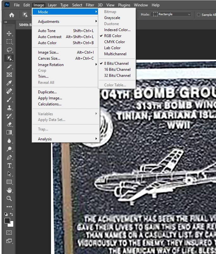Screen dimensions: 216x254
Task: Select the Rectangle shape tool
Action: click(x=9, y=182)
